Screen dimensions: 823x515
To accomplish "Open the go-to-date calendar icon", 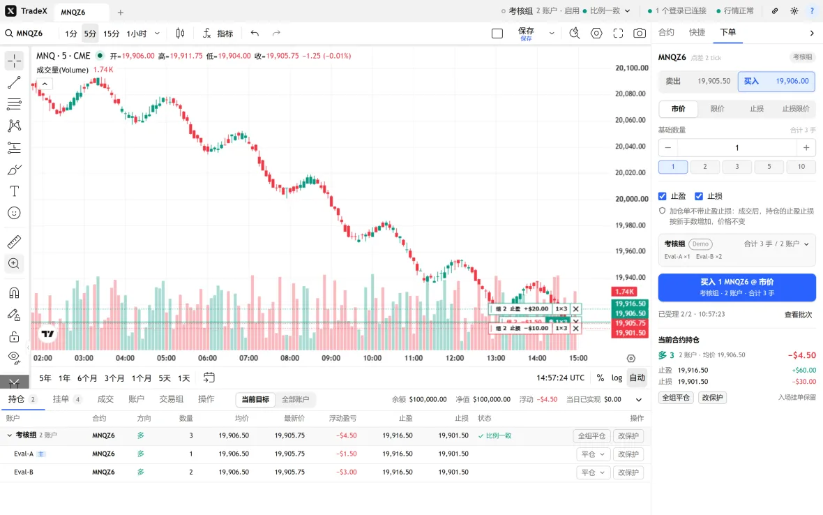I will pyautogui.click(x=209, y=378).
